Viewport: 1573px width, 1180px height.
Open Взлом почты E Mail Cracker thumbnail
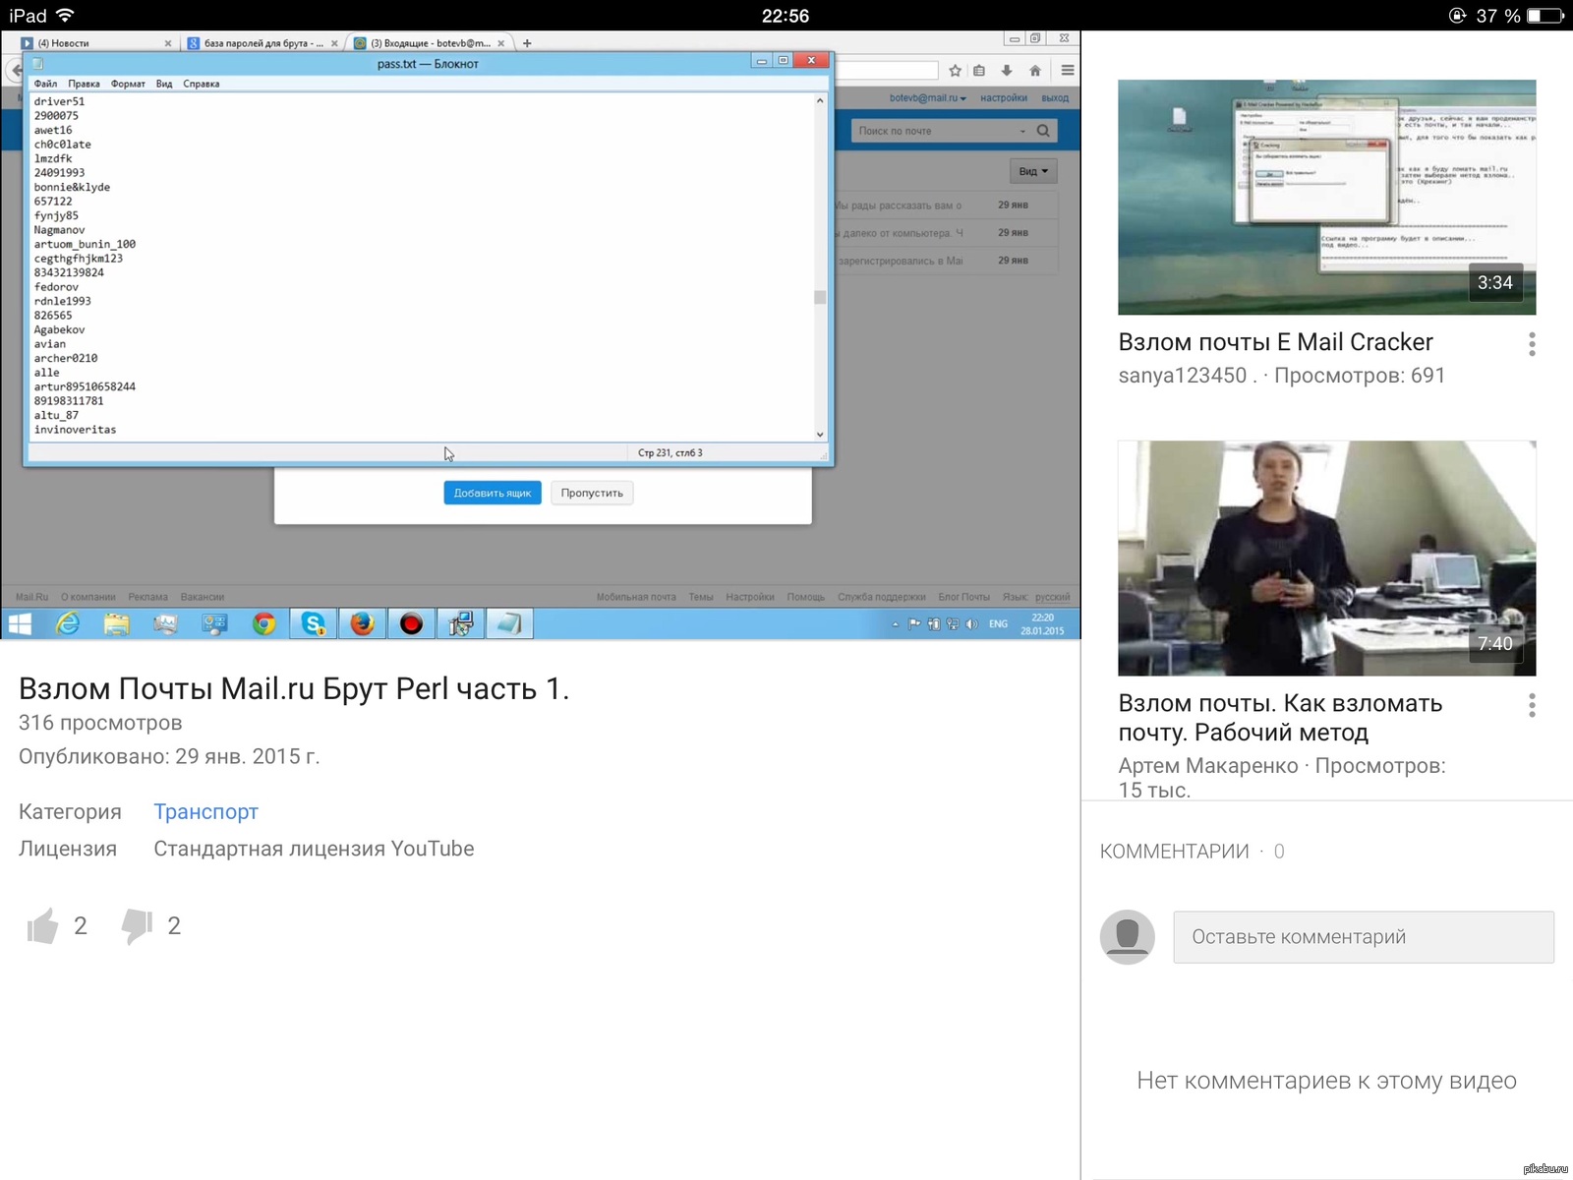(x=1327, y=198)
